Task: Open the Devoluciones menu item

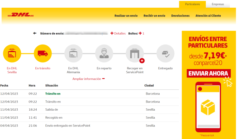Action: click(x=180, y=15)
